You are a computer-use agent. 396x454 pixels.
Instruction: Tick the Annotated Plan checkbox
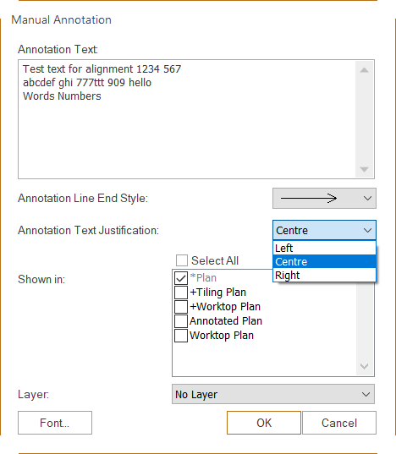[181, 320]
